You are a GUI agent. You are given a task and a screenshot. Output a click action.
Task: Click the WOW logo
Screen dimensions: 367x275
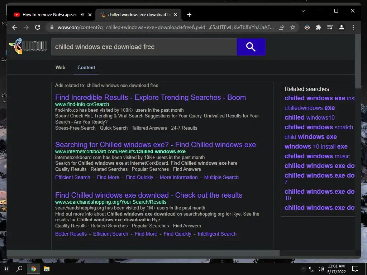28,46
